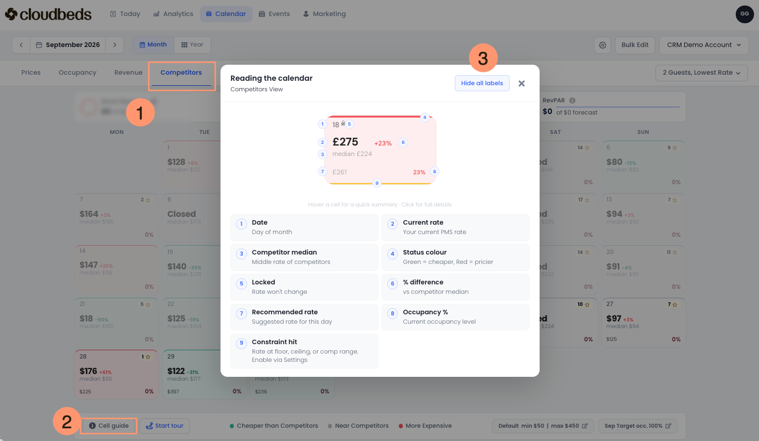The image size is (759, 441).
Task: Go to previous month arrow
Action: [x=21, y=45]
